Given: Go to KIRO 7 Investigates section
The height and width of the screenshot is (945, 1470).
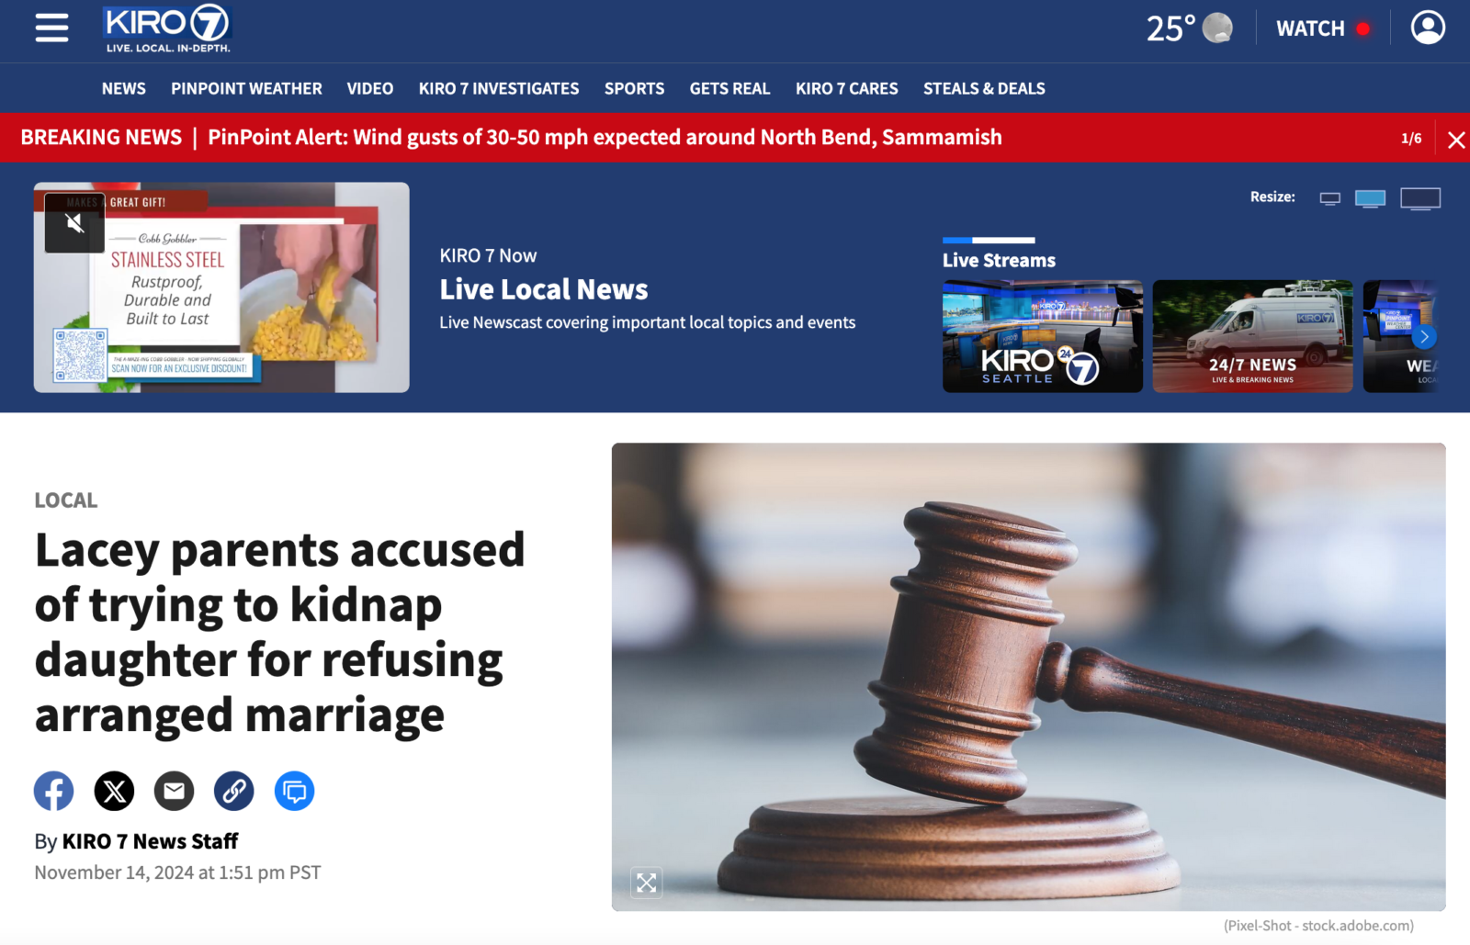Looking at the screenshot, I should (499, 88).
